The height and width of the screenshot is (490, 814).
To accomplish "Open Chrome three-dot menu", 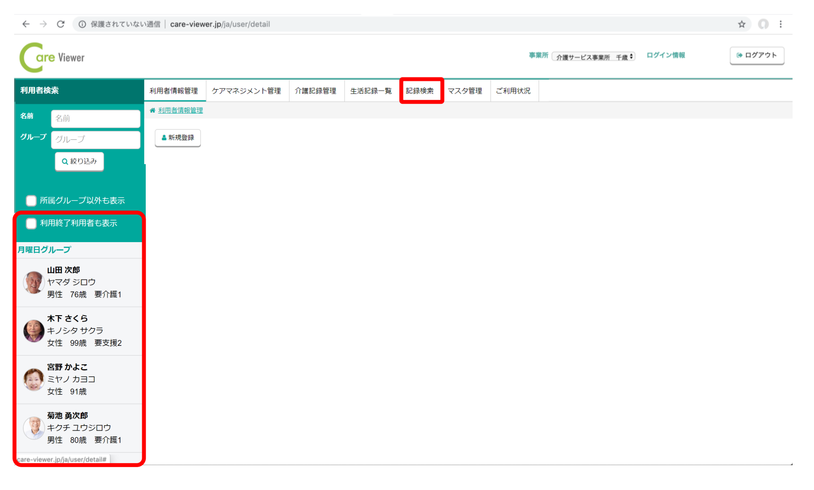I will coord(780,24).
